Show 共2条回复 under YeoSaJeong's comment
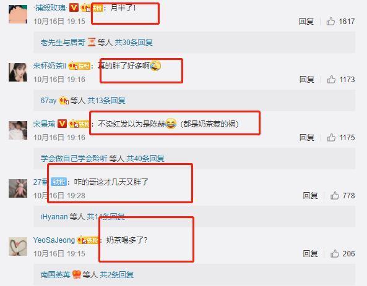 click(116, 274)
